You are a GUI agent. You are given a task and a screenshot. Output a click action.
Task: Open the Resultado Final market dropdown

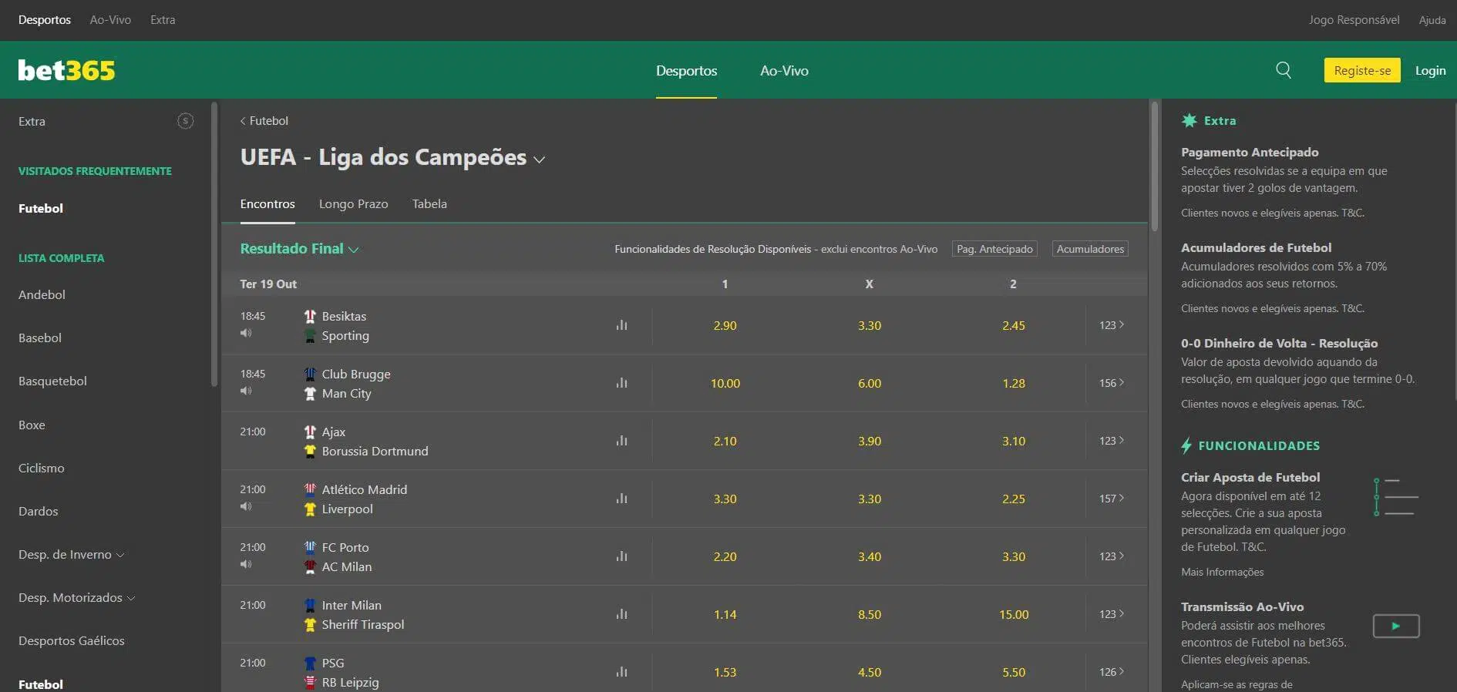299,248
